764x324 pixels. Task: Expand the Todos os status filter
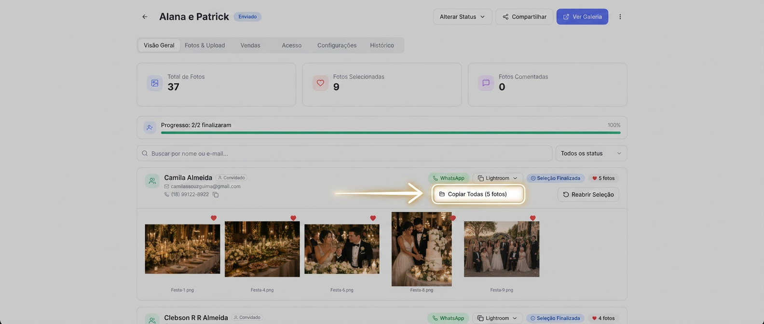[x=591, y=153]
